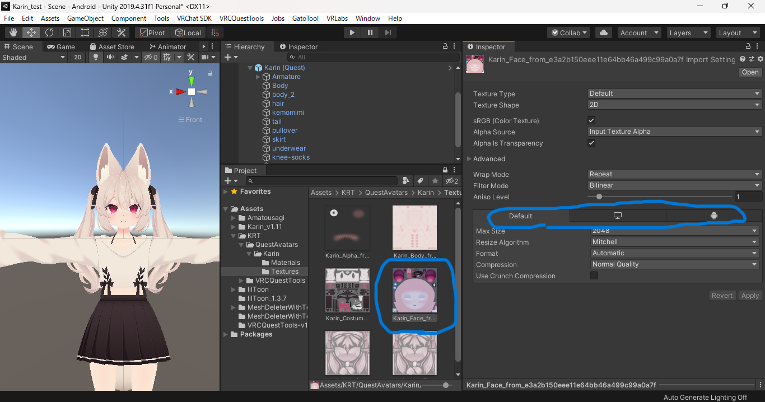The image size is (765, 402).
Task: Select the Rotate tool
Action: point(49,32)
